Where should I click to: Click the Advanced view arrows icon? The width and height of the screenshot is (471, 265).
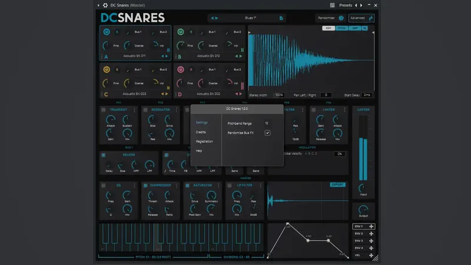pos(371,18)
